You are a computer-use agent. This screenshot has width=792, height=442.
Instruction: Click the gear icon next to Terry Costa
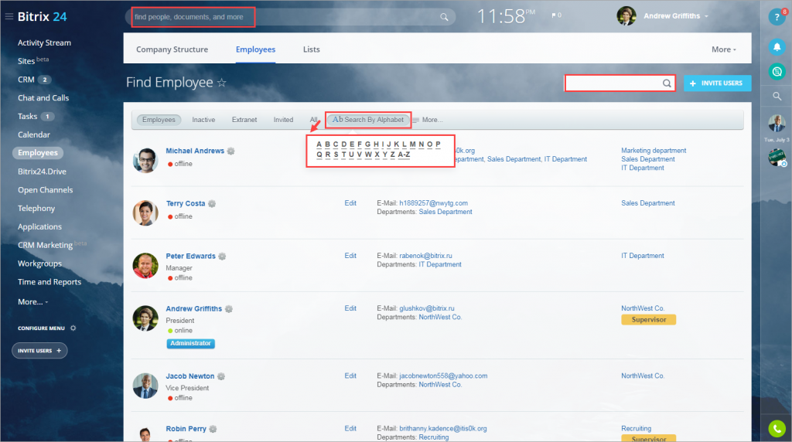[212, 203]
